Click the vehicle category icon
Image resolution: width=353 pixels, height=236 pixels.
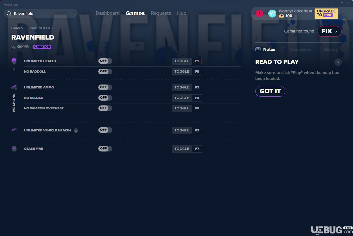[14, 130]
